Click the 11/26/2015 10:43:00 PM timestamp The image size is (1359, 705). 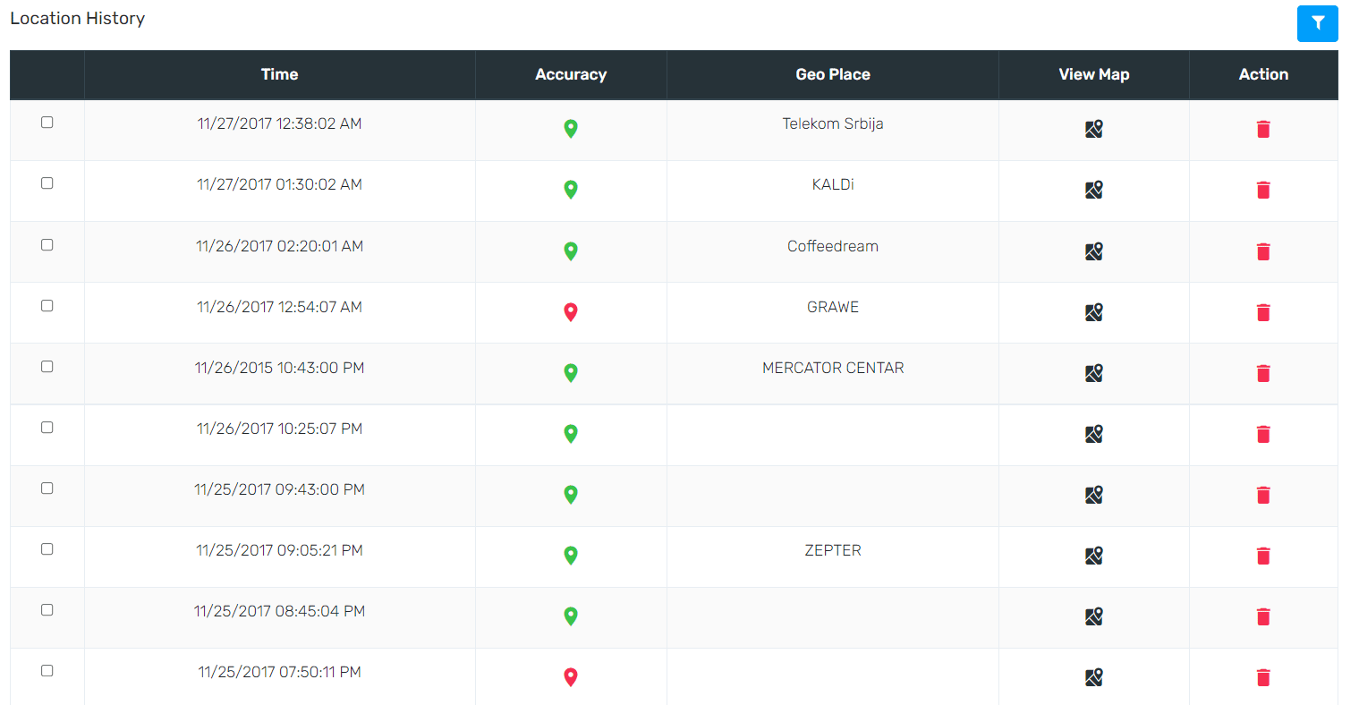coord(280,369)
